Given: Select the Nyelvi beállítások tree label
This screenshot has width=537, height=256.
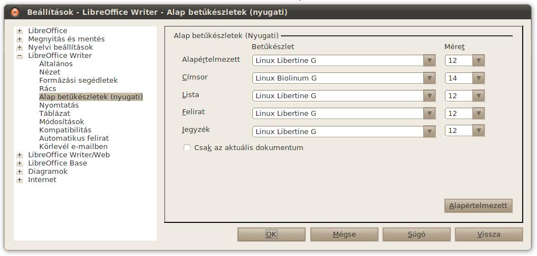Looking at the screenshot, I should coord(60,47).
